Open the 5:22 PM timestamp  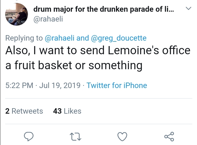pyautogui.click(x=19, y=86)
